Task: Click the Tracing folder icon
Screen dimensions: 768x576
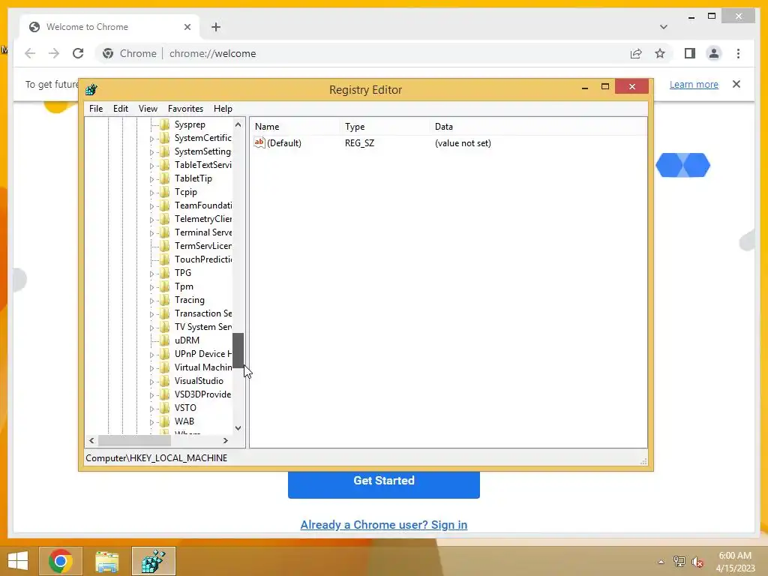Action: click(x=165, y=300)
